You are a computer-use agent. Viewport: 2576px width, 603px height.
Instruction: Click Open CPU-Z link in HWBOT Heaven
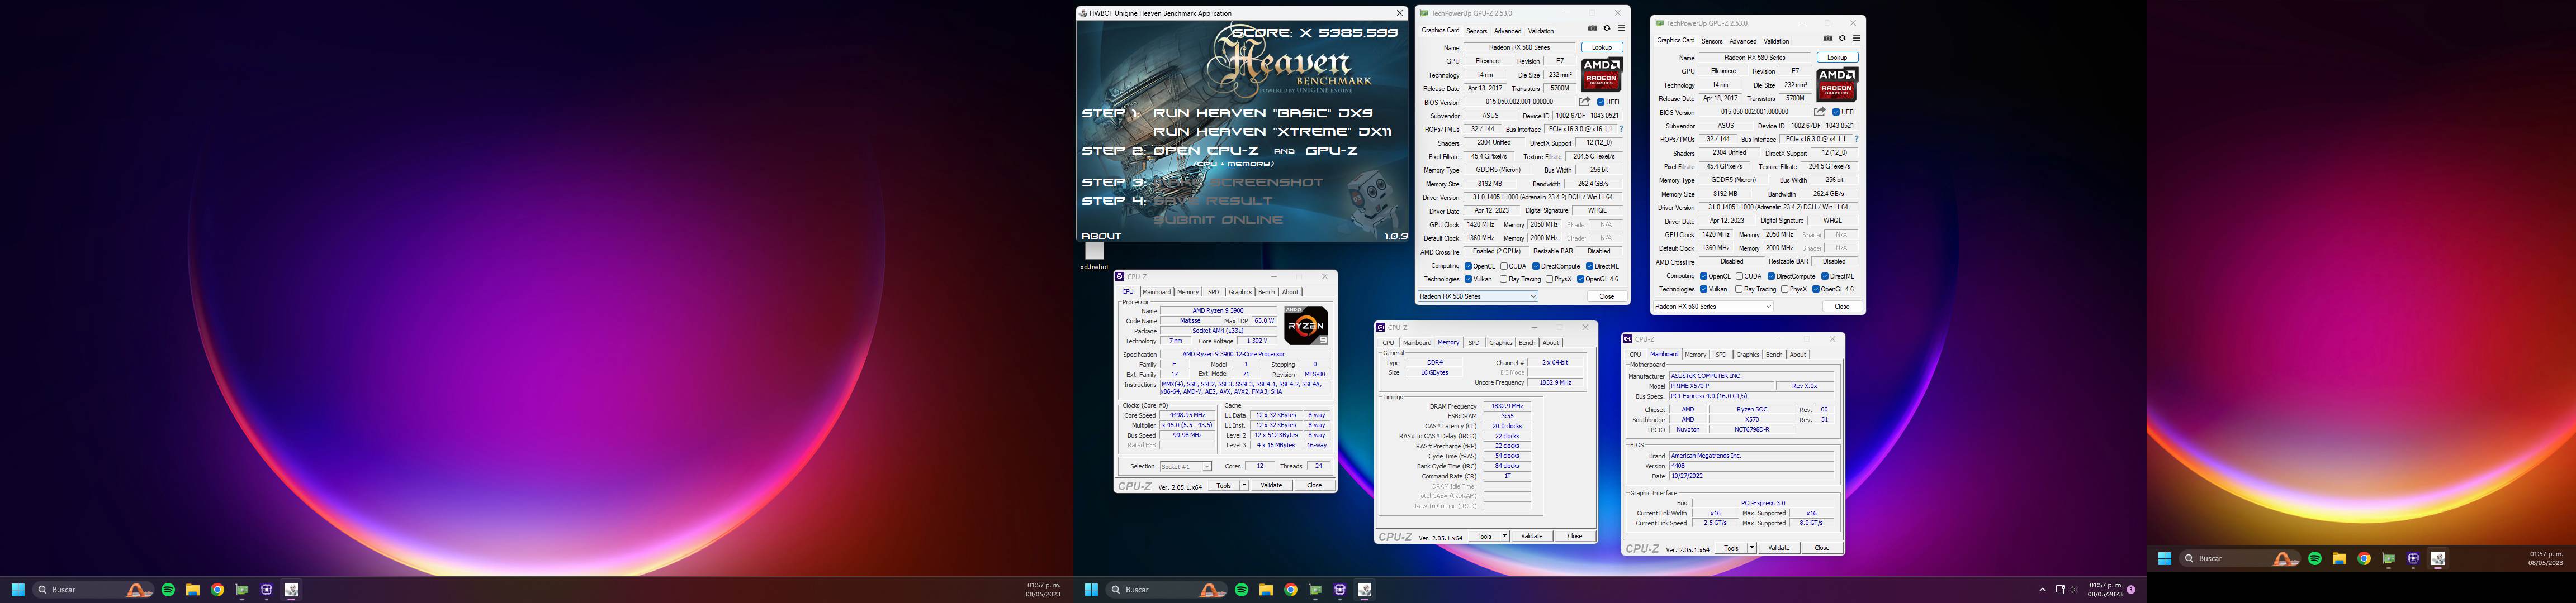click(1207, 151)
